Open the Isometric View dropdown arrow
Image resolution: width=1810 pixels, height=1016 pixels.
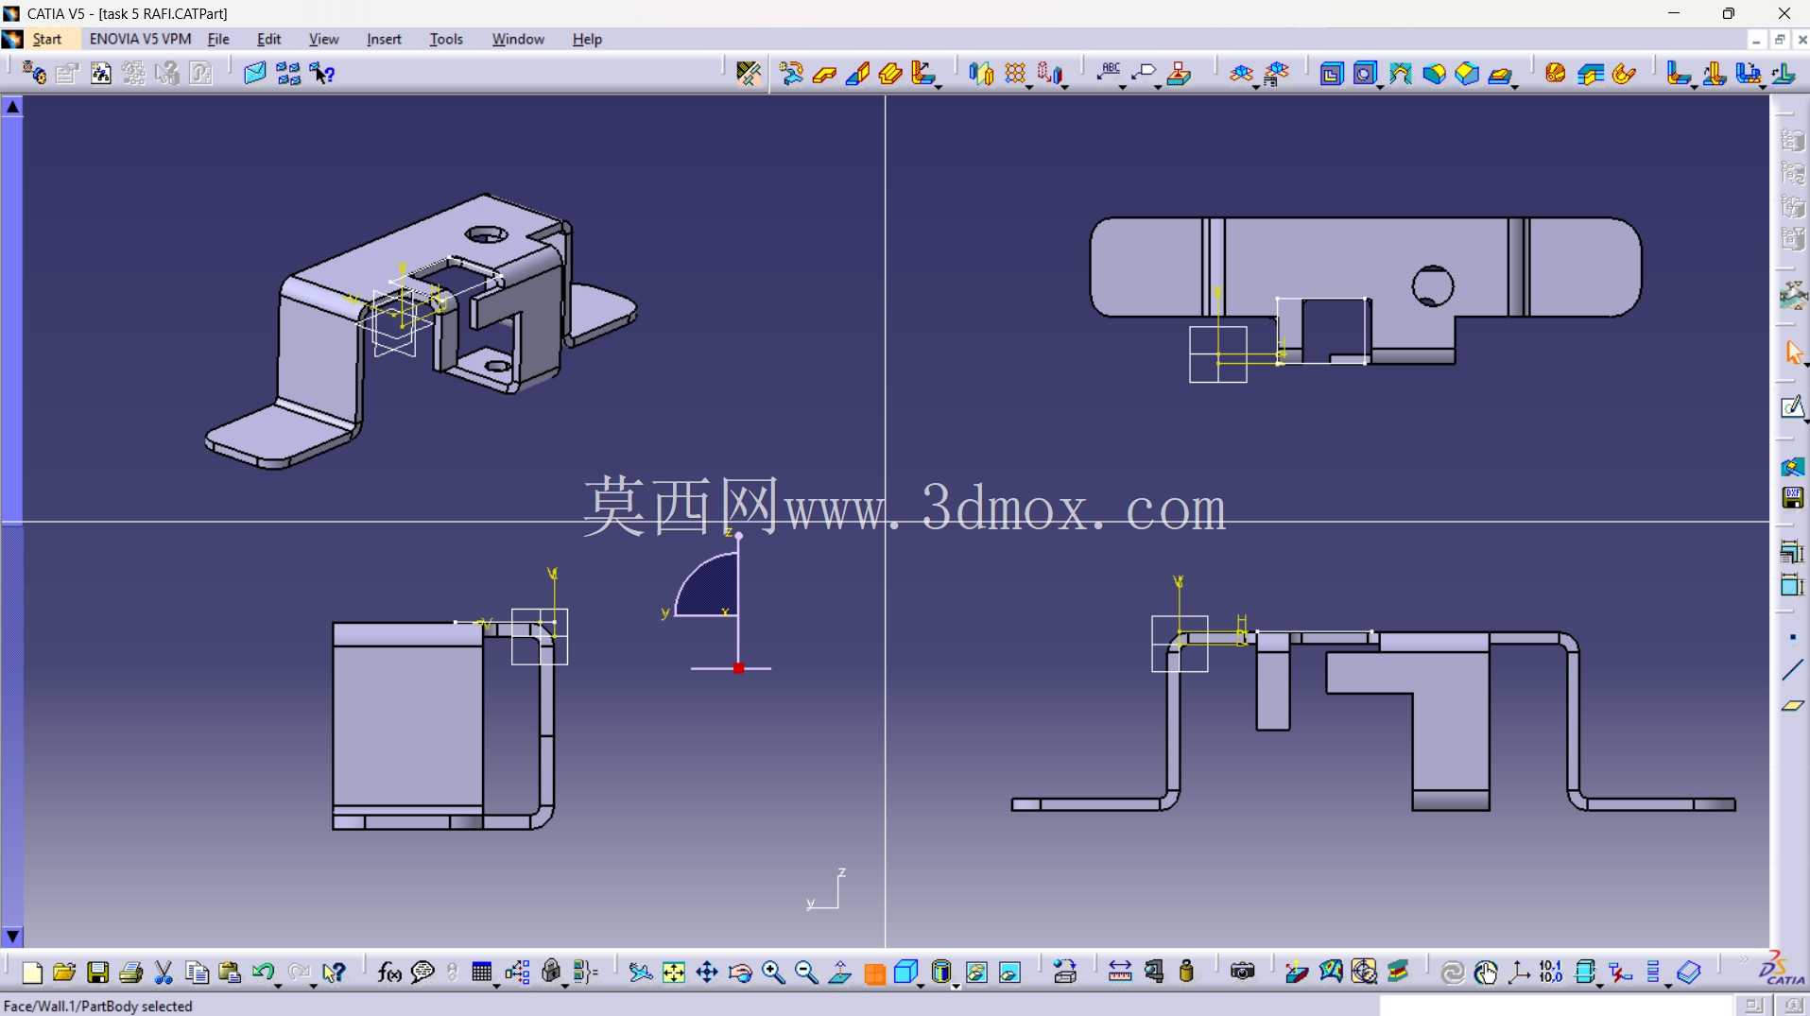pos(921,986)
